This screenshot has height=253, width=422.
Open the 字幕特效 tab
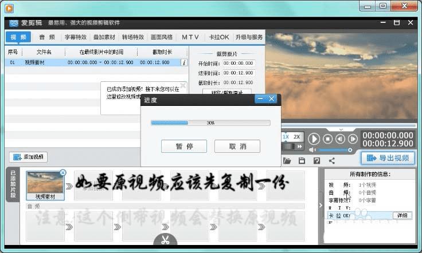coord(76,37)
